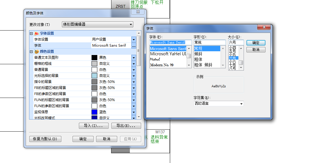Select 粗体 in the font style list
The width and height of the screenshot is (317, 163).
click(198, 59)
